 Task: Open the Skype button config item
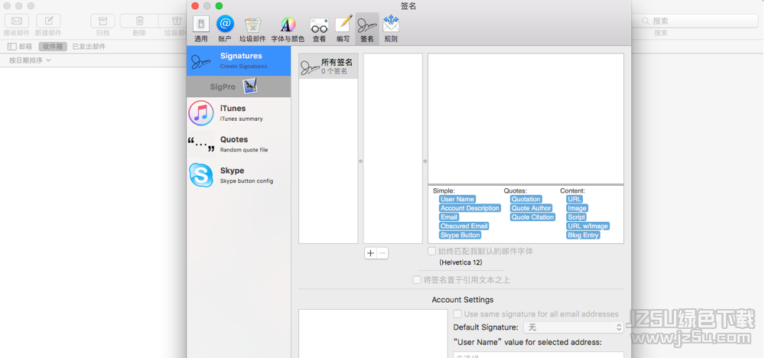pyautogui.click(x=239, y=175)
